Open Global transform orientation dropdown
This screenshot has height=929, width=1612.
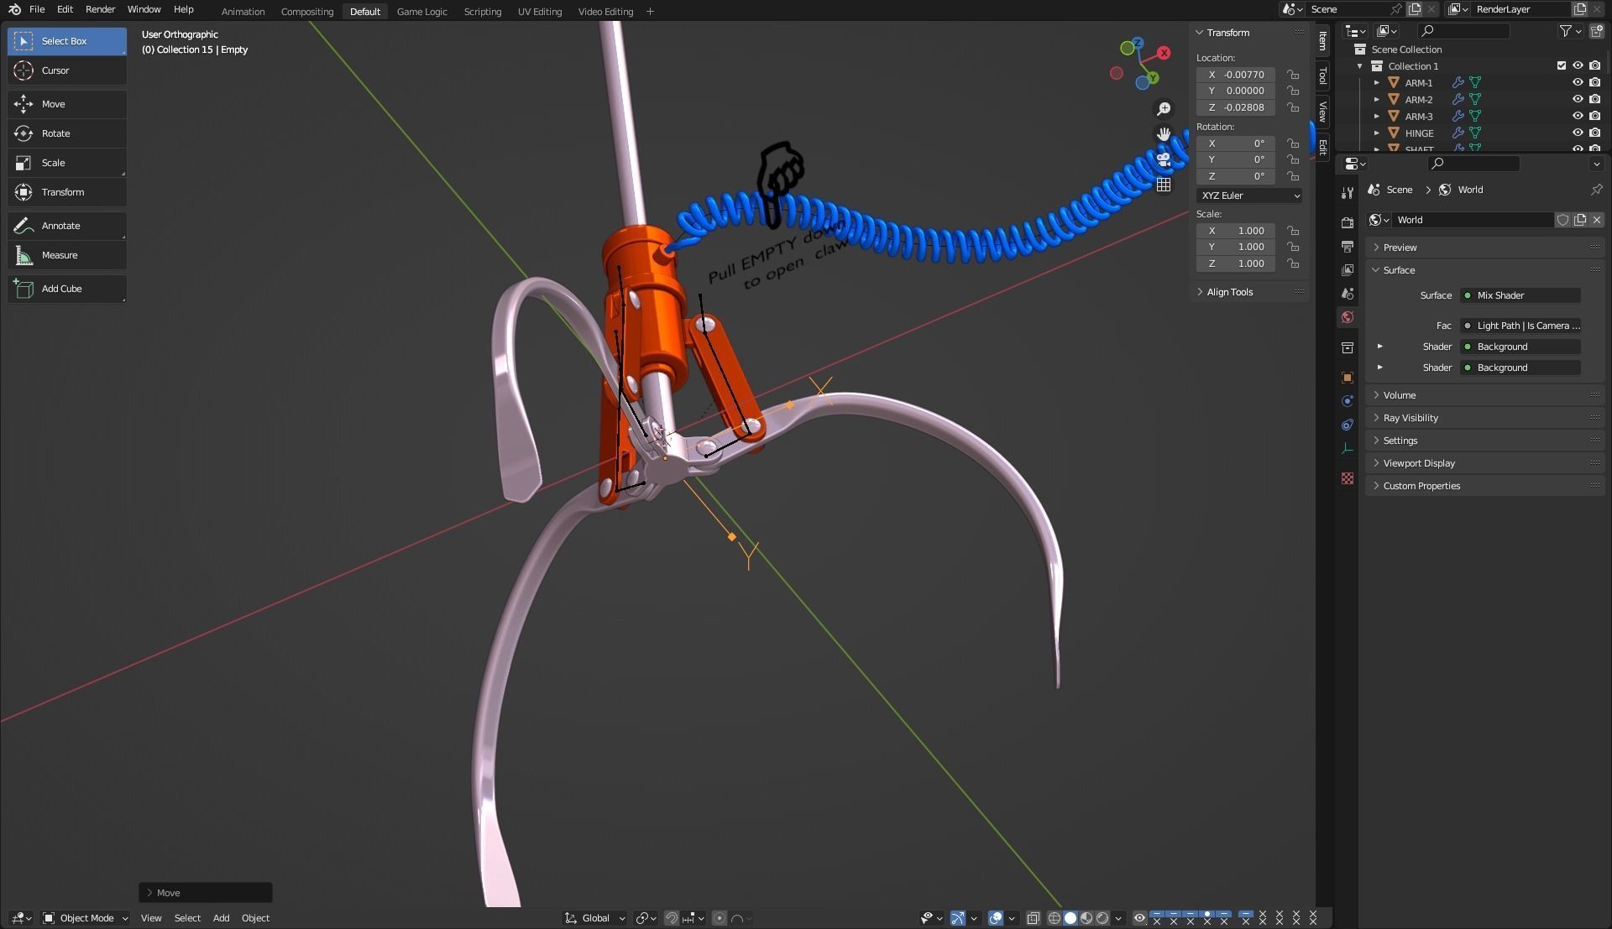(x=595, y=918)
